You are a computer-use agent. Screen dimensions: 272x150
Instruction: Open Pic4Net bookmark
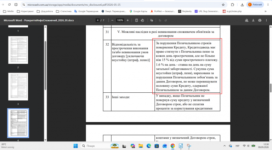tap(163, 11)
